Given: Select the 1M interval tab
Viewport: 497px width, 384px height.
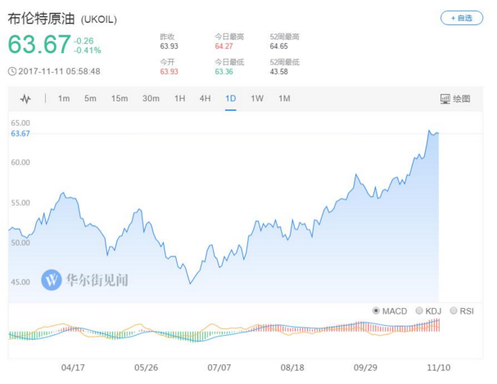Looking at the screenshot, I should 284,99.
